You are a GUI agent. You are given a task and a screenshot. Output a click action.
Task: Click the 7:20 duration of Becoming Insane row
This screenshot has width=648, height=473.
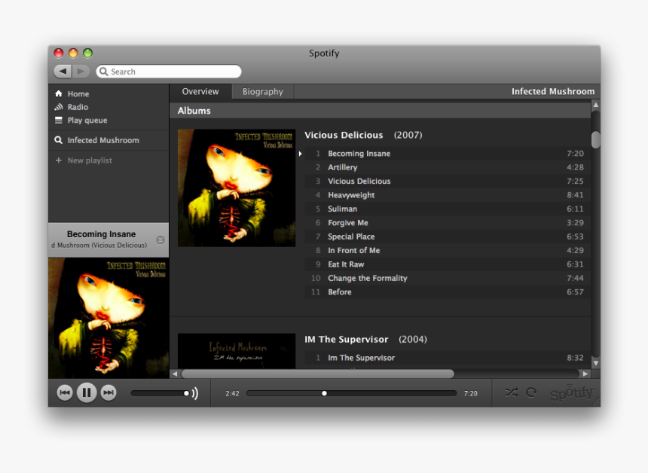[575, 153]
